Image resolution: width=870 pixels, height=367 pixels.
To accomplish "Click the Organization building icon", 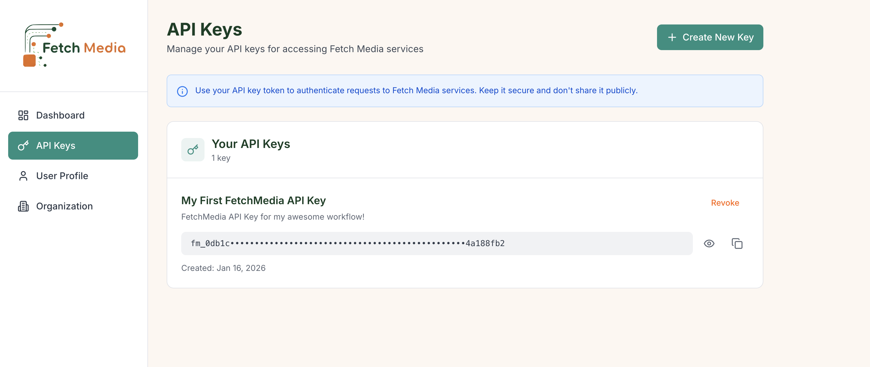I will click(x=23, y=206).
